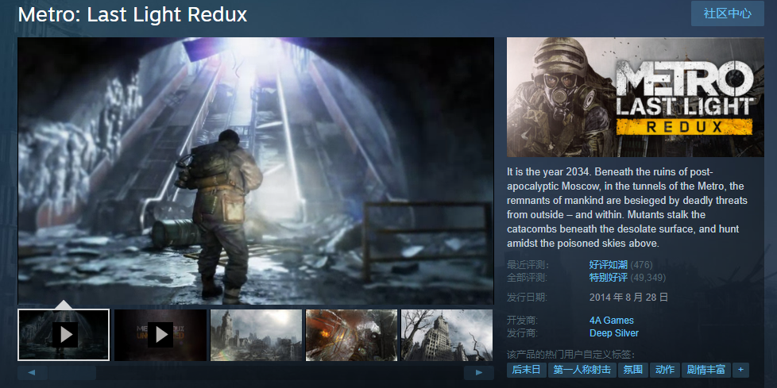The height and width of the screenshot is (388, 777).
Task: Click the 发行商 label
Action: (x=522, y=333)
